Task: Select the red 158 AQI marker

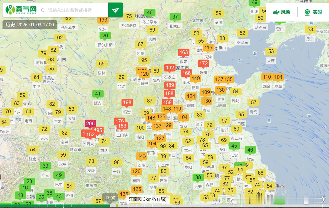Action: click(x=167, y=102)
